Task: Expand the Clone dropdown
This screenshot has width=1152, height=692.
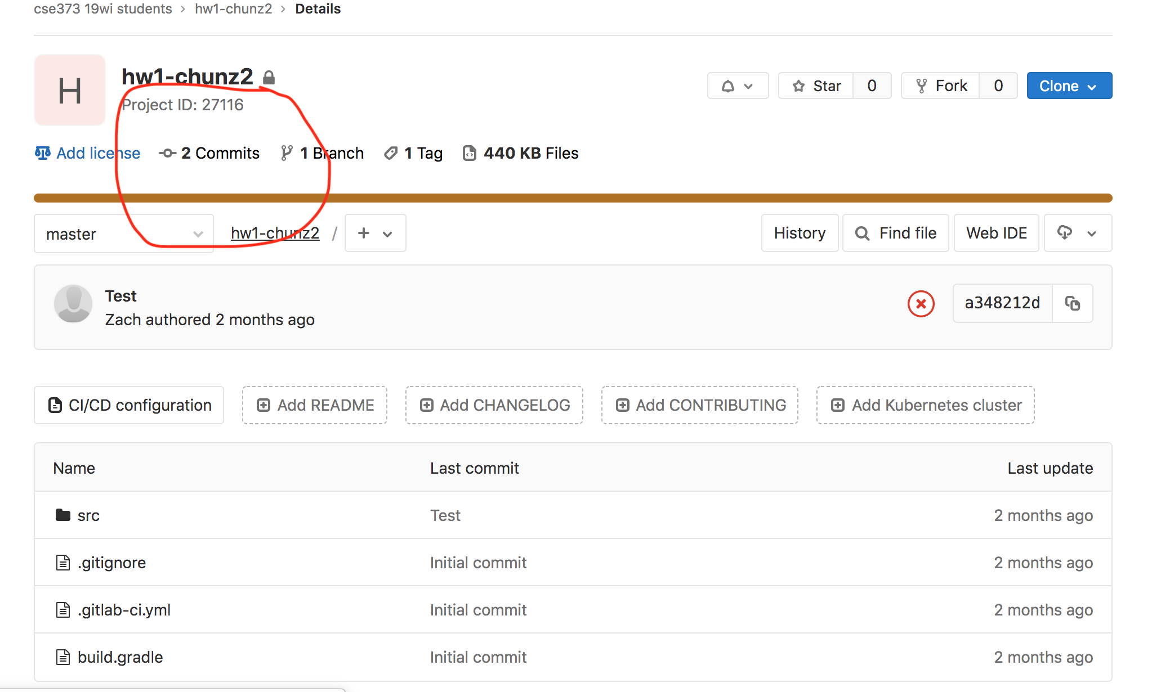Action: pyautogui.click(x=1068, y=86)
